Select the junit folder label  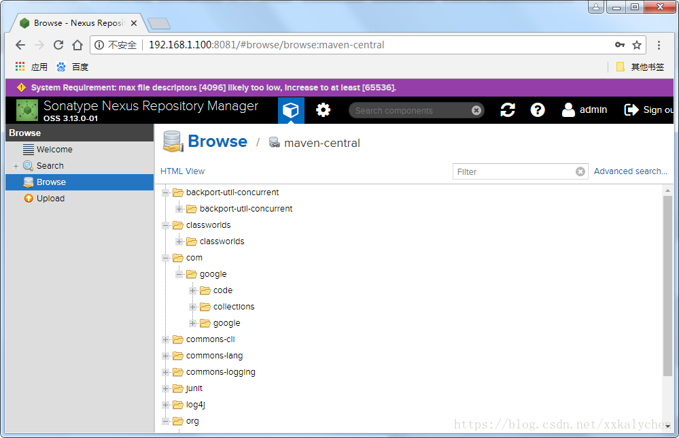pyautogui.click(x=194, y=388)
